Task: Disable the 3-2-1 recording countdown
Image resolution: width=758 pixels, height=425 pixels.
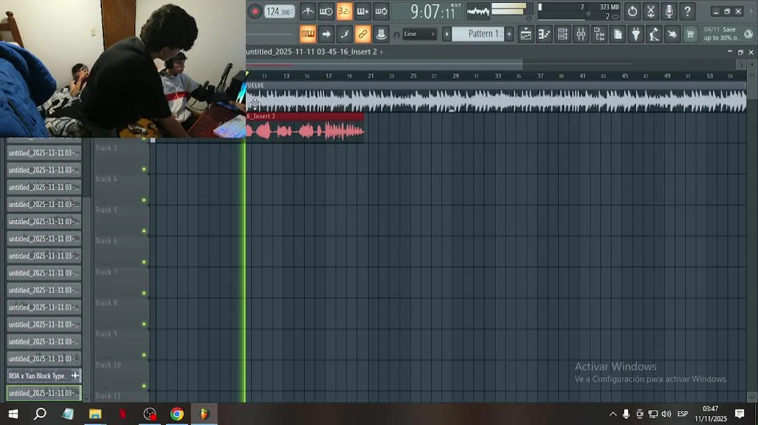Action: 344,11
